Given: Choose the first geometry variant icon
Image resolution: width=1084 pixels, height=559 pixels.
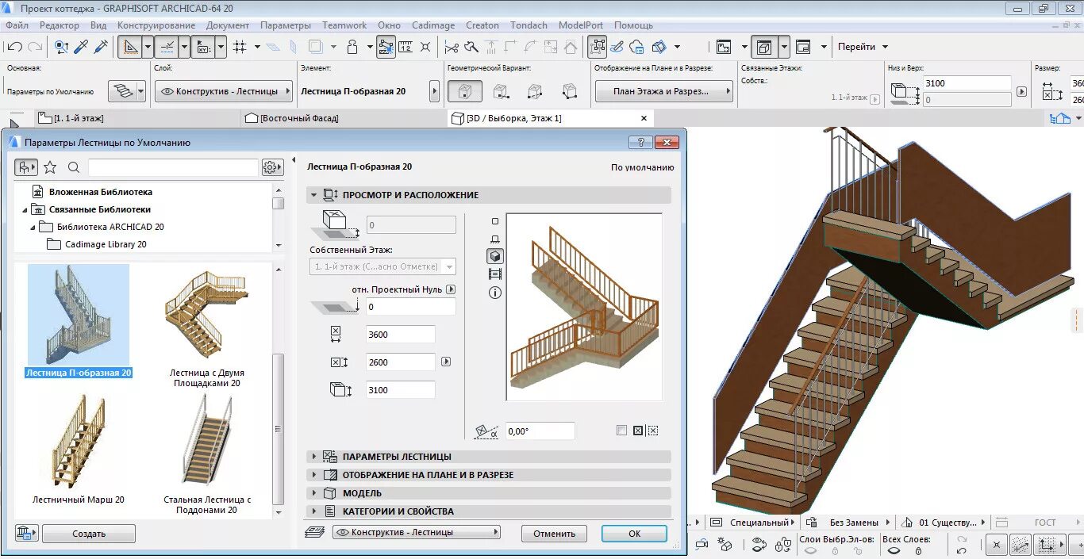Looking at the screenshot, I should pos(465,92).
